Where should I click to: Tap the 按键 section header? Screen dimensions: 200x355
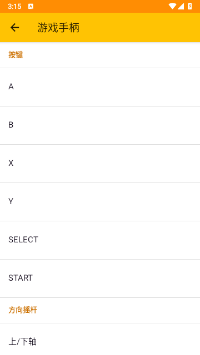(16, 55)
